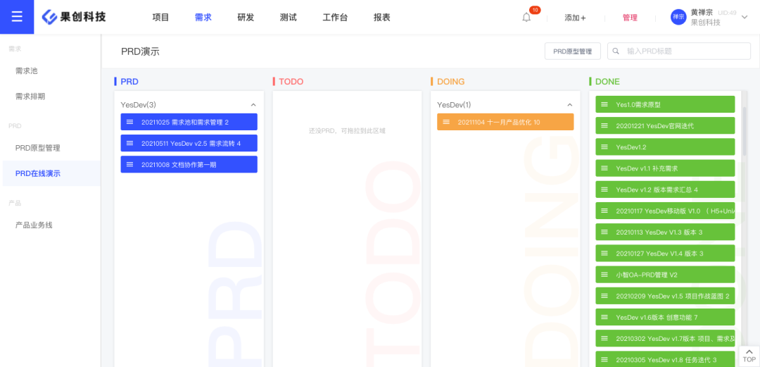Click drag handle on 20210209 YesDev v1.5 card

point(604,296)
